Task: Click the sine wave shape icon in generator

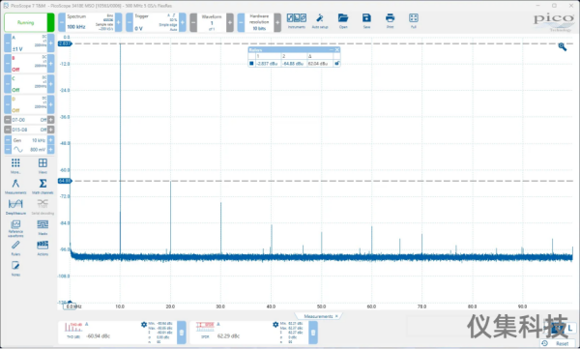Action: [x=17, y=150]
